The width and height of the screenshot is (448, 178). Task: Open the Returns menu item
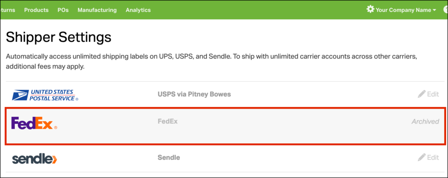click(7, 10)
